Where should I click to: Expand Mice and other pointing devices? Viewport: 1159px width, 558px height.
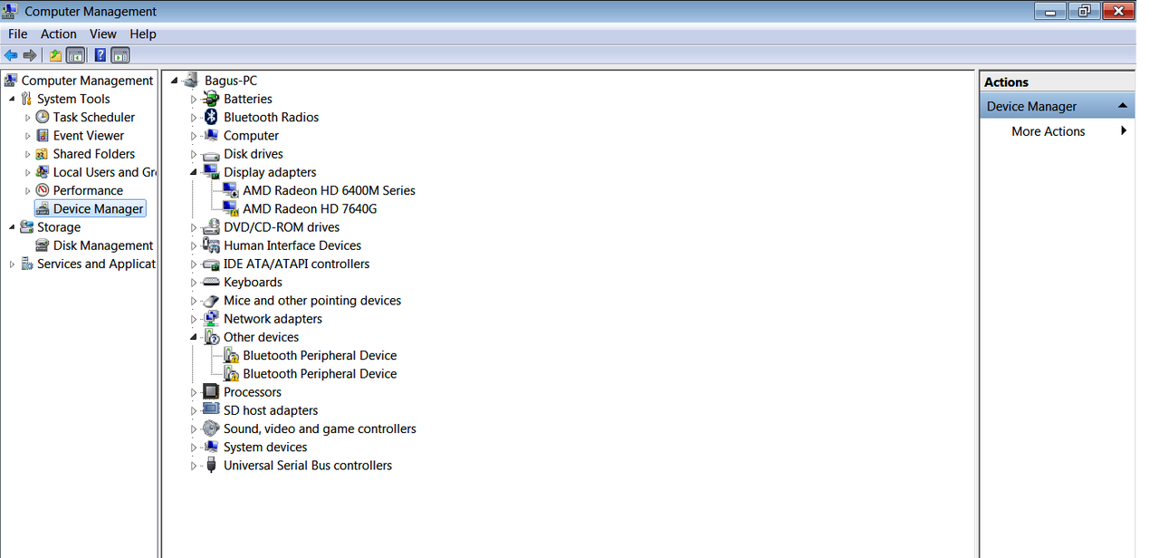click(x=194, y=301)
